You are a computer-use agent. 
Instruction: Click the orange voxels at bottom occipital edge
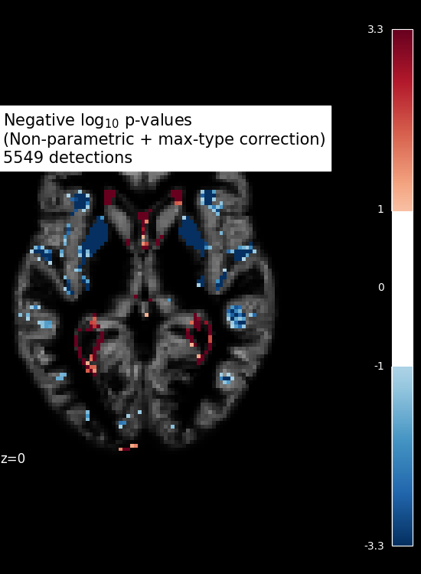128,448
